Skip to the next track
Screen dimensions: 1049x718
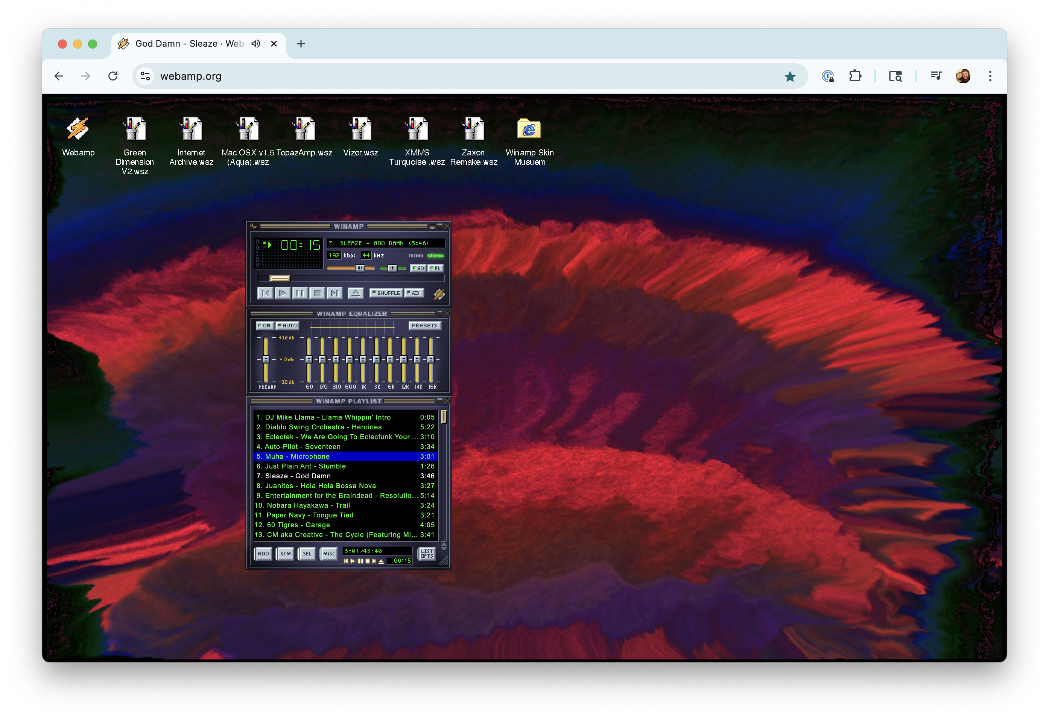[x=334, y=293]
